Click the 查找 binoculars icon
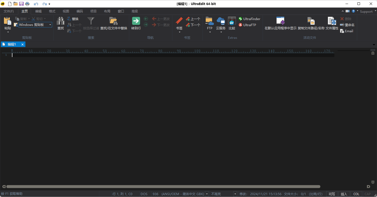This screenshot has height=197, width=377. coord(61,21)
